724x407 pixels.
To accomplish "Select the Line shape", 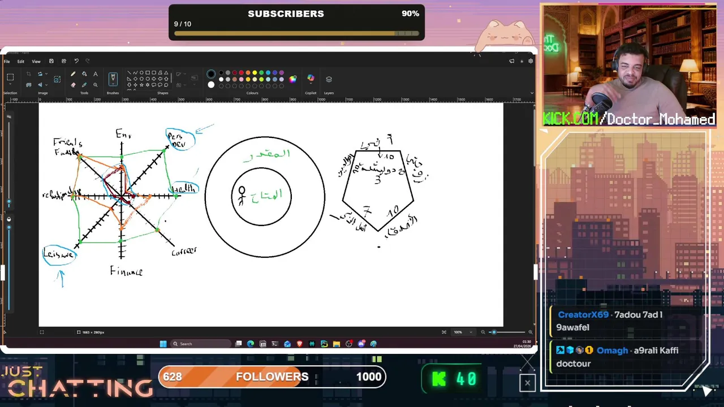I will [129, 72].
